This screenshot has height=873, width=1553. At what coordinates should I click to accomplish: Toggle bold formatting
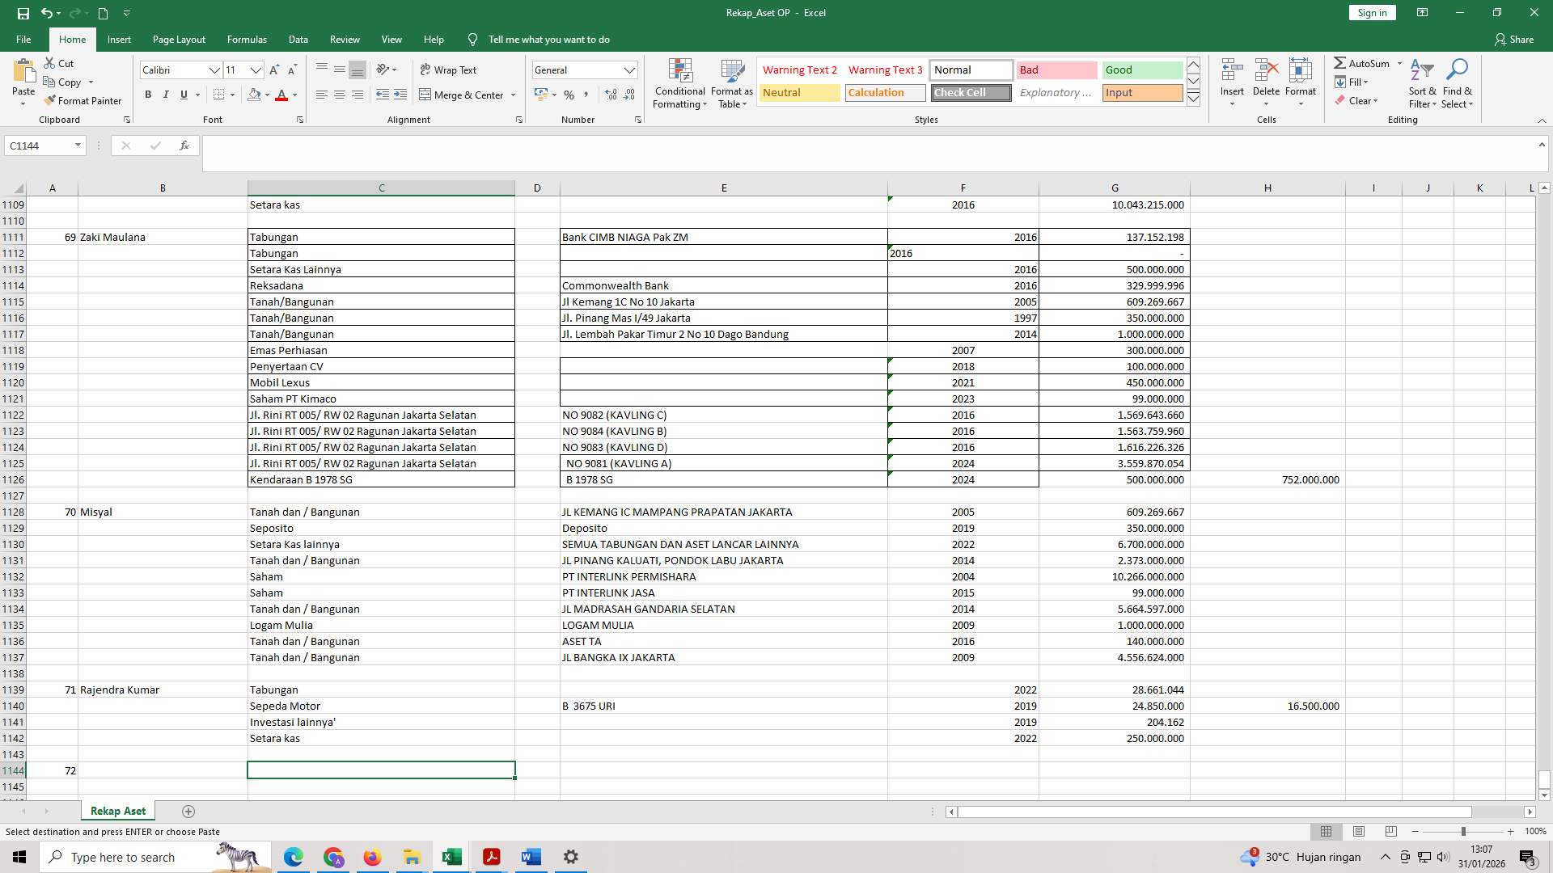[x=148, y=95]
